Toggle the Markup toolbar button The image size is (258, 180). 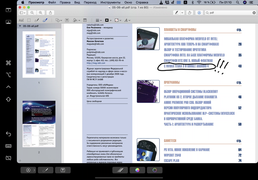[x=199, y=13]
